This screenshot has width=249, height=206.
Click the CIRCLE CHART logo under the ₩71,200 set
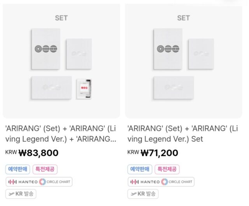tap(177, 182)
